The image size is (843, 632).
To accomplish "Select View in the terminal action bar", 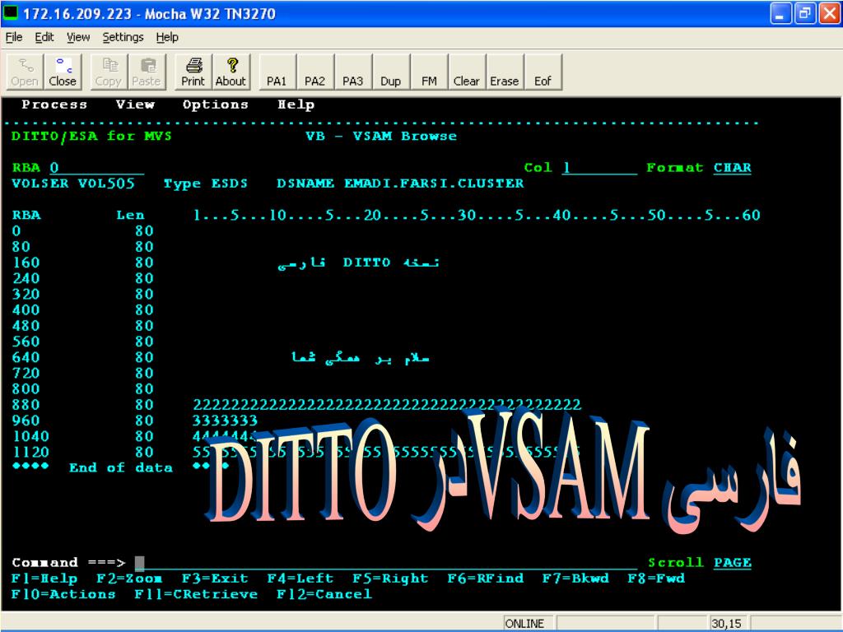I will [135, 105].
